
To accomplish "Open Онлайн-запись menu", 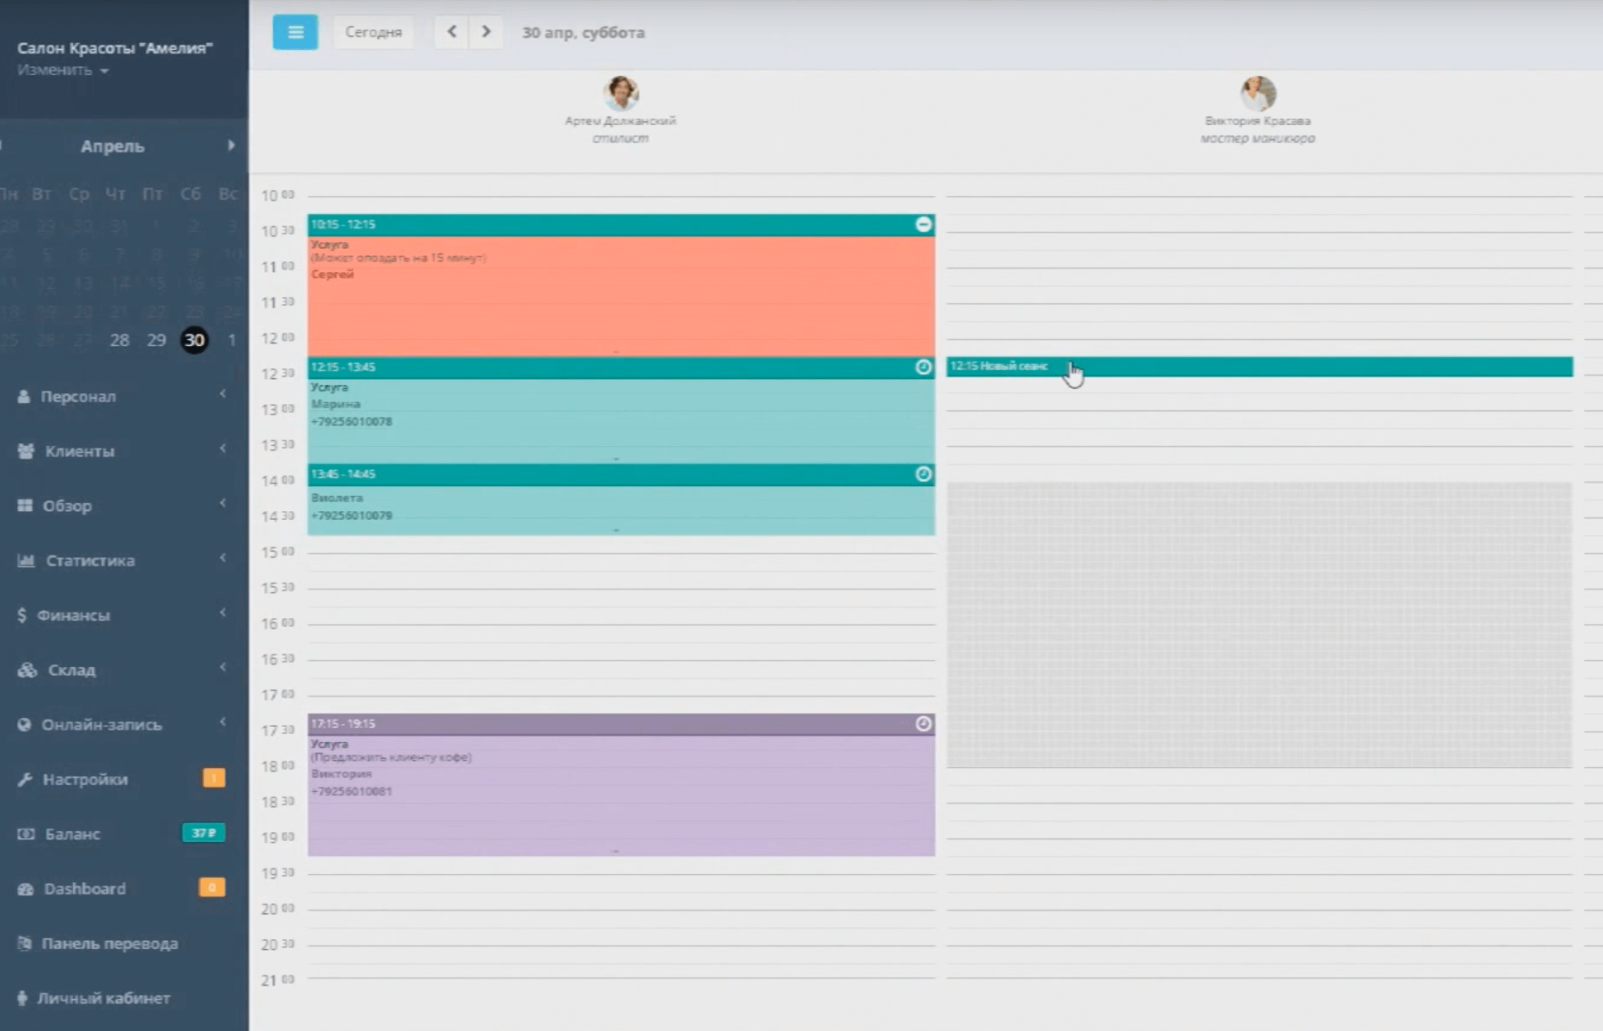I will click(101, 724).
